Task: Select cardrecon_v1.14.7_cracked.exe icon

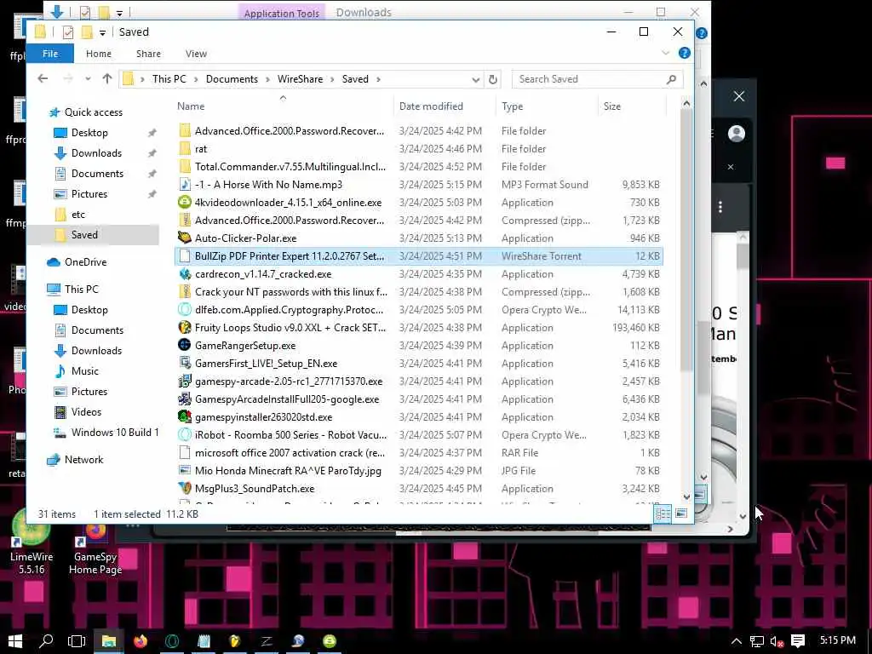Action: (x=185, y=274)
